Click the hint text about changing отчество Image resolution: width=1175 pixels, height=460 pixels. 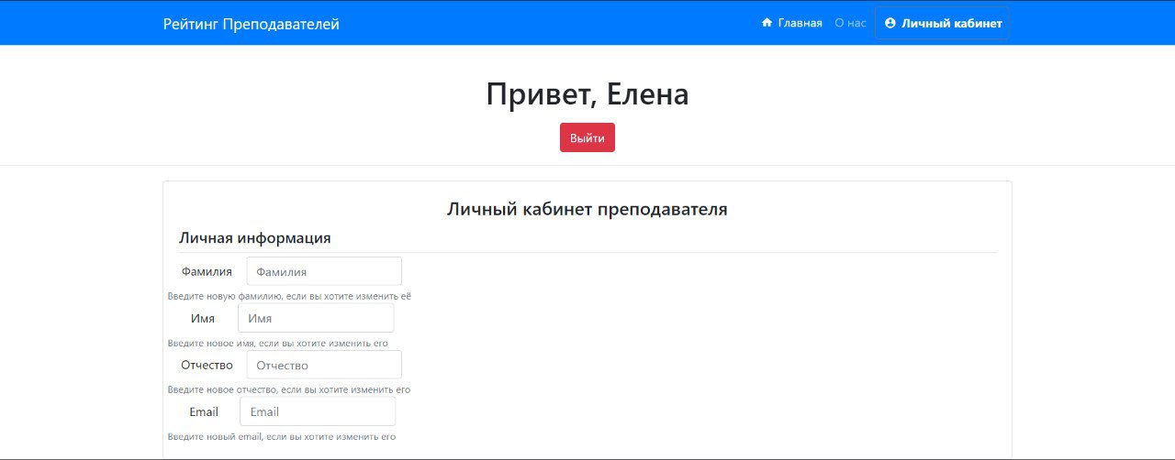pyautogui.click(x=289, y=389)
